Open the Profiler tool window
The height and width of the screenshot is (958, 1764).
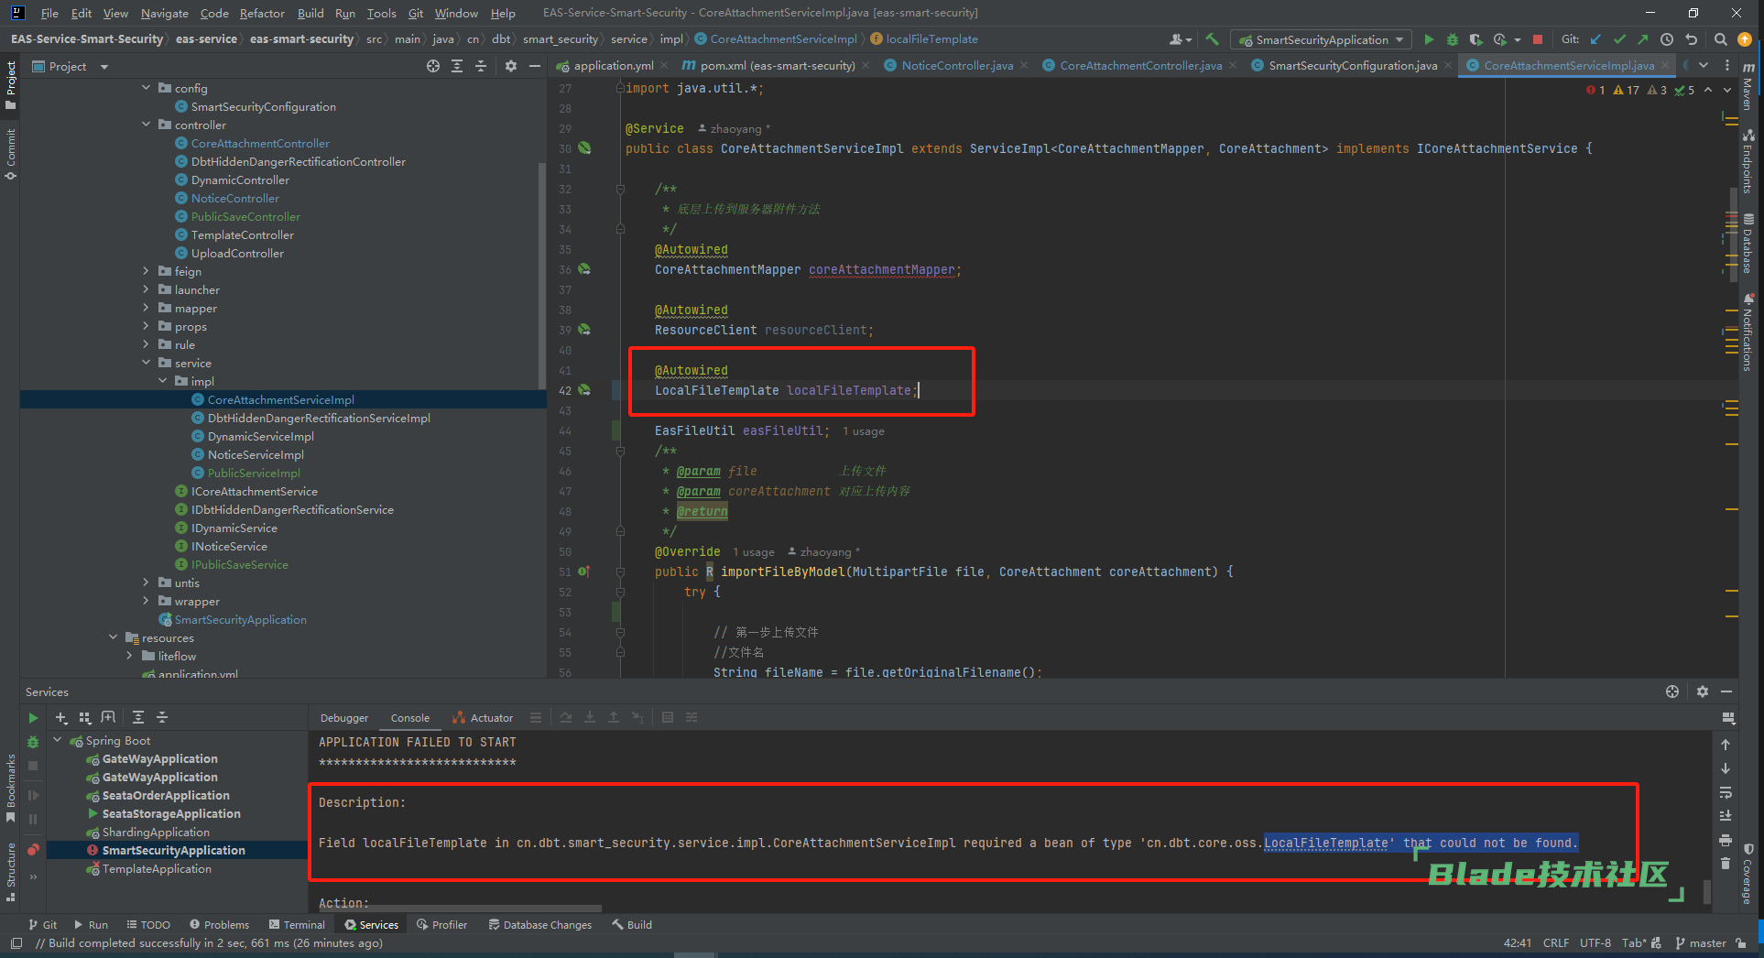point(442,925)
